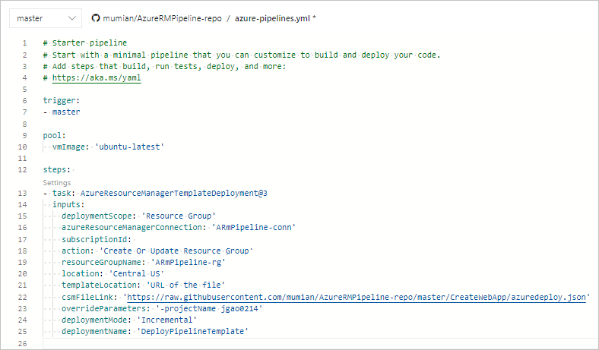Image resolution: width=599 pixels, height=350 pixels.
Task: Open the raw.githubusercontent.com csmFileLink URL
Action: [357, 298]
